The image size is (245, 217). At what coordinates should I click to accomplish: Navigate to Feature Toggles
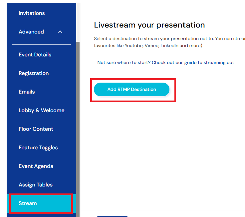point(38,148)
